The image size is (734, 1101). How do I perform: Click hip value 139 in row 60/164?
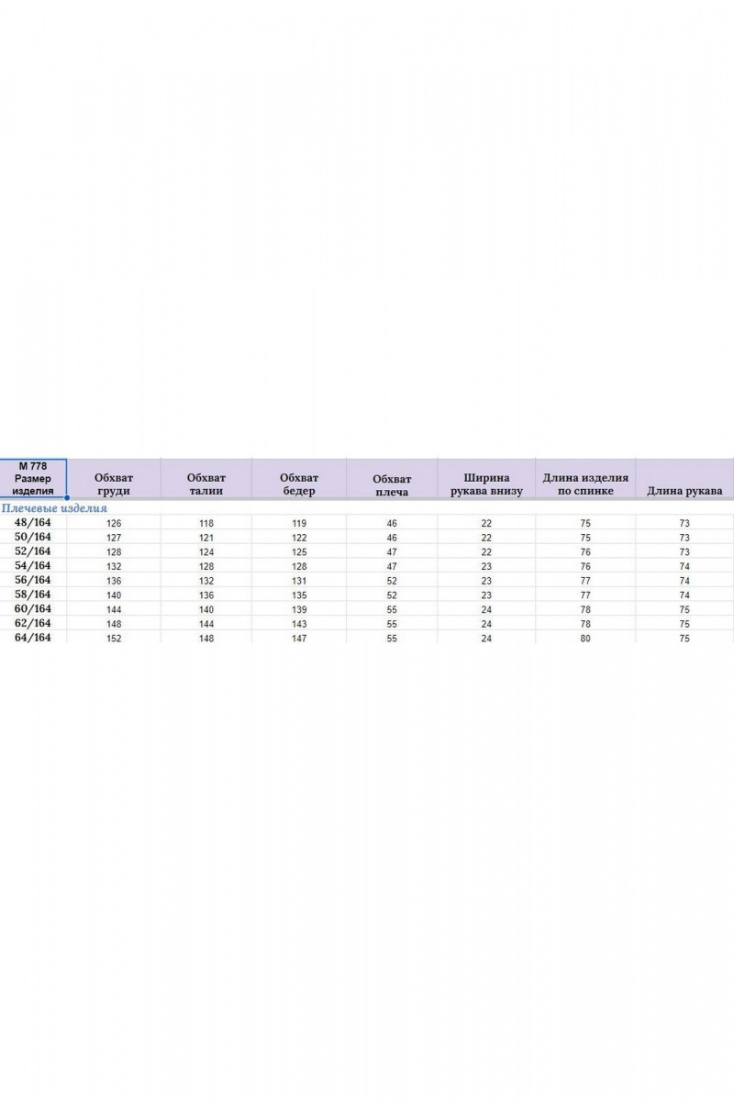click(299, 609)
